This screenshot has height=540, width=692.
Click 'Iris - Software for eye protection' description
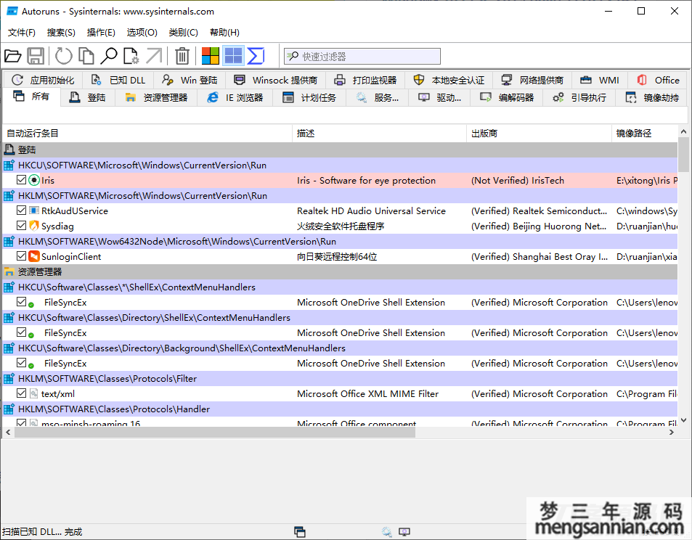click(366, 180)
